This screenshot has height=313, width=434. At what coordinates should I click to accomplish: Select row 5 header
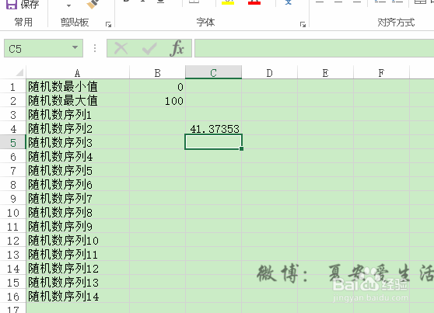coord(12,142)
